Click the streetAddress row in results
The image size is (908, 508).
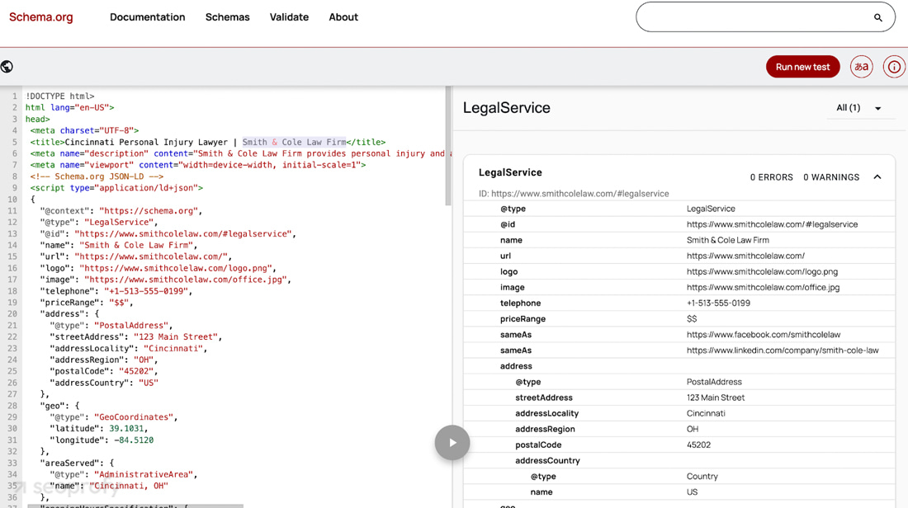tap(578, 397)
